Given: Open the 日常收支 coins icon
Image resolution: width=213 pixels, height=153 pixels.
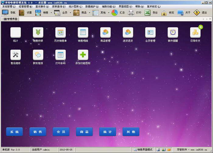Looking at the screenshot, I should pos(195,32).
